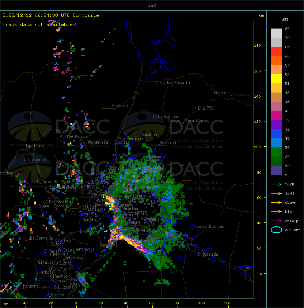Click 'Track data not available' message
Screen dimensions: 304x308
coord(38,25)
